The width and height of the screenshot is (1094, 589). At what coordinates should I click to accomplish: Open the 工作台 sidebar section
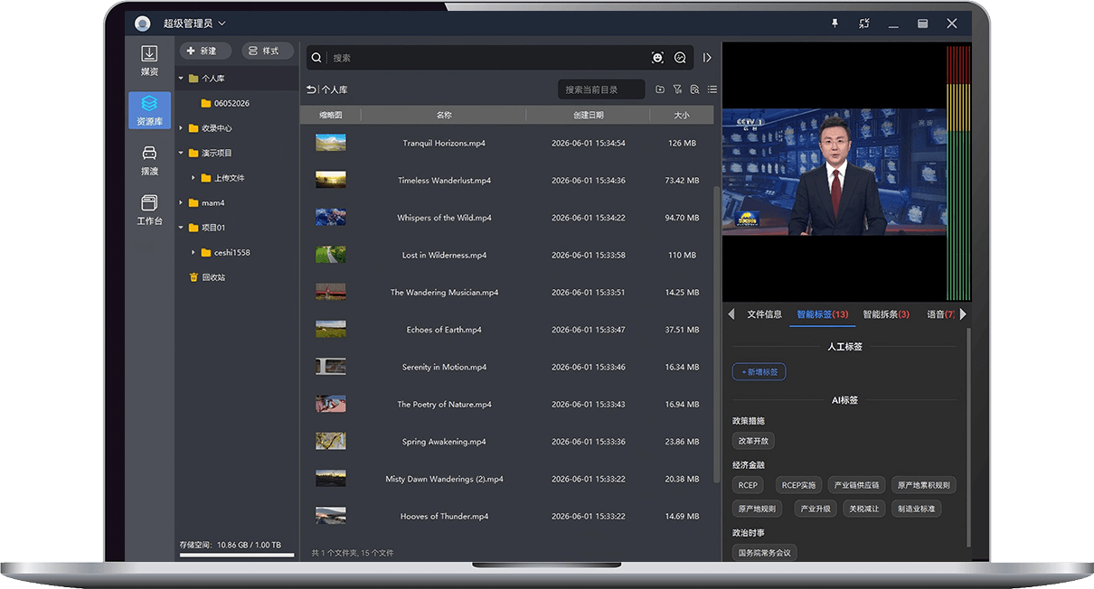[149, 210]
